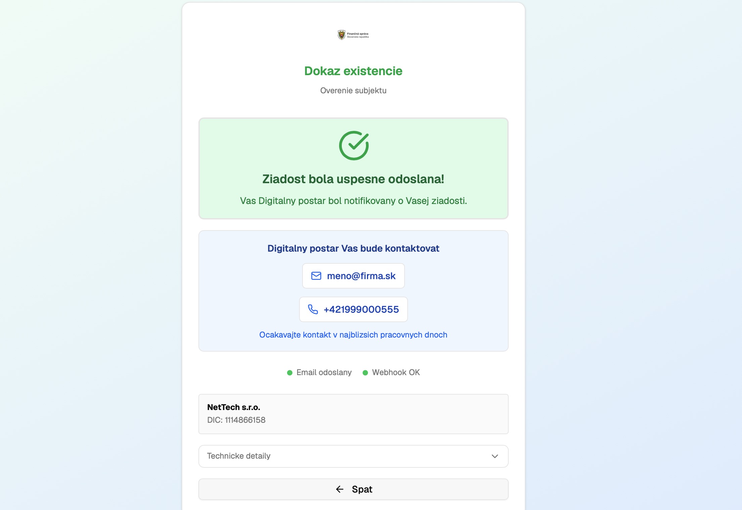Go back with the Spat button
The width and height of the screenshot is (742, 510).
(x=353, y=489)
